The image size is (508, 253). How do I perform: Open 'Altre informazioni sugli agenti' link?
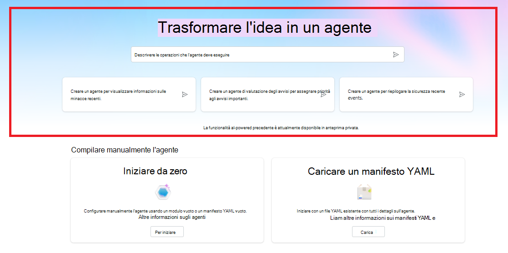click(x=172, y=218)
